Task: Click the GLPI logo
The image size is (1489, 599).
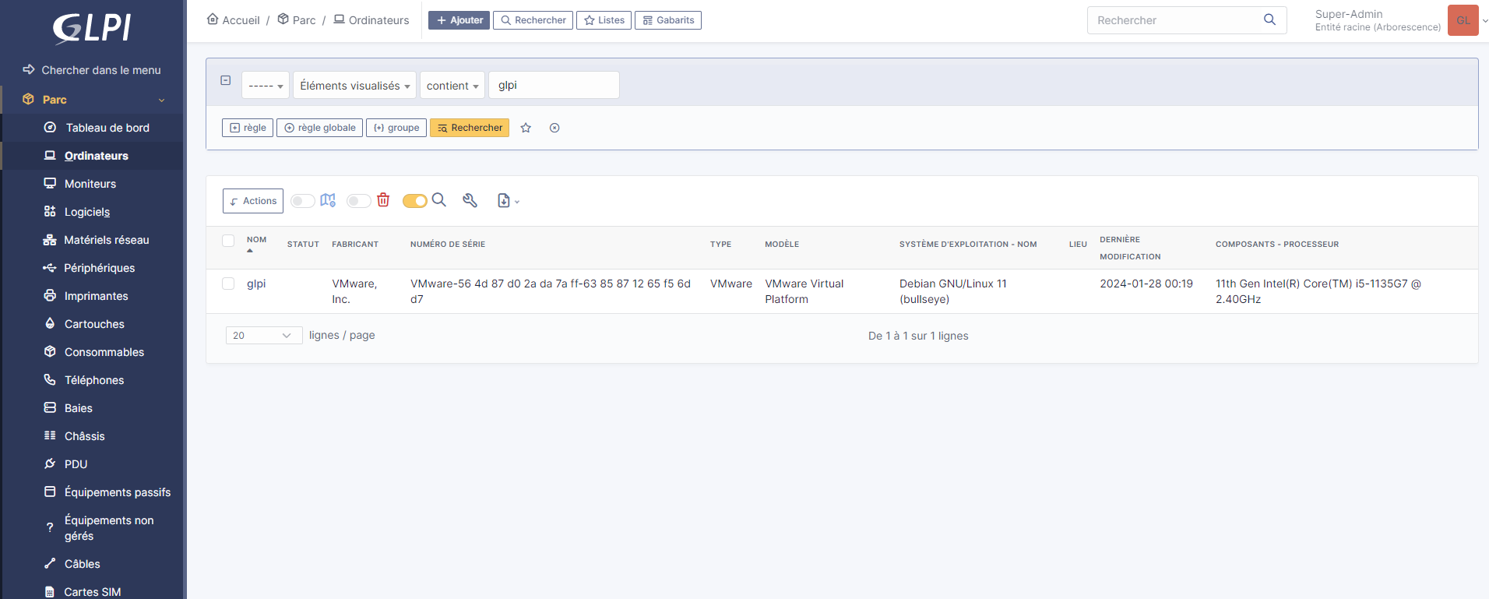Action: tap(92, 28)
